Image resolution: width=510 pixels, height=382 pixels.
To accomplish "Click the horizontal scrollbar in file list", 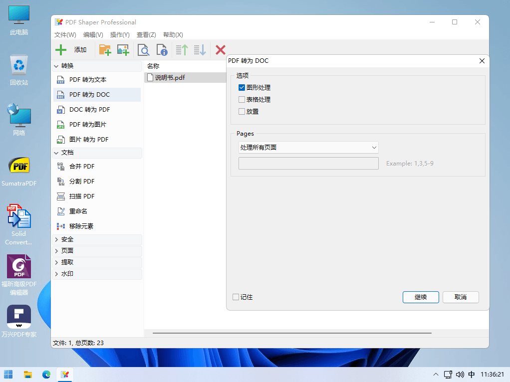I will point(292,333).
